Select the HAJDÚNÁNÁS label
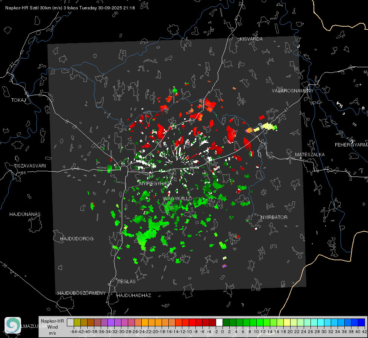Viewport: 368px width, 338px height. [25, 214]
